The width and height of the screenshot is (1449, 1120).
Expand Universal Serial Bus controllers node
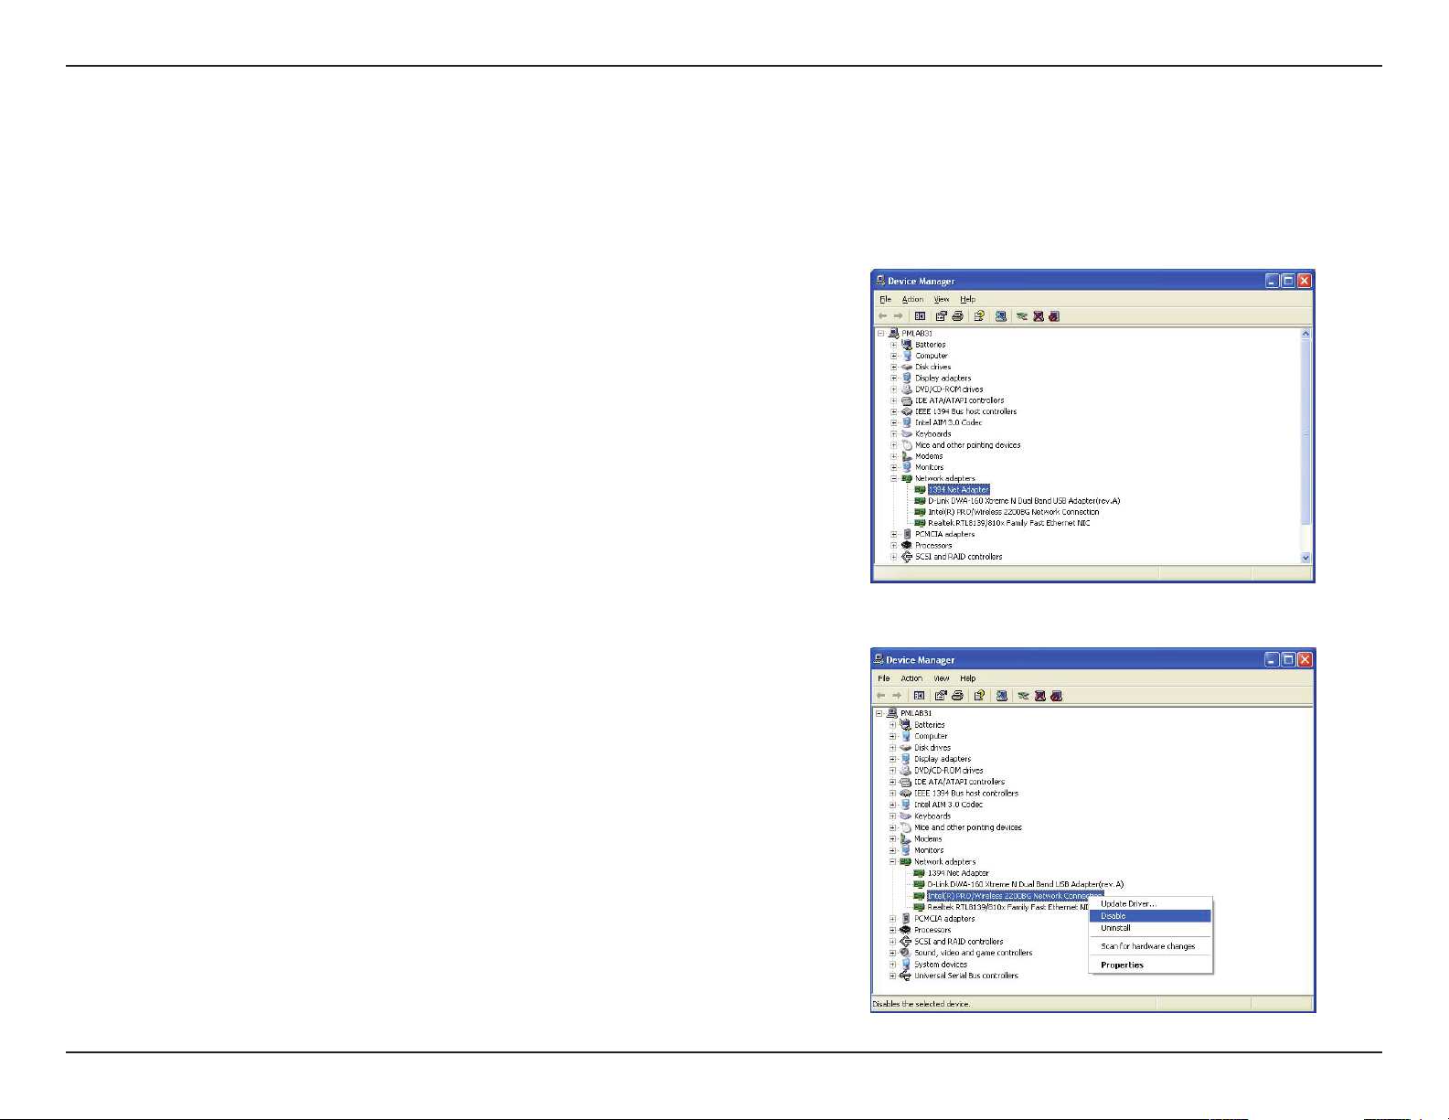[893, 976]
